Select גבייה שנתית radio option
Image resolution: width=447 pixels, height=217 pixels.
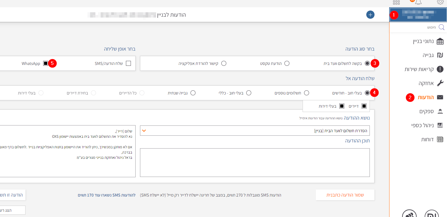(193, 93)
